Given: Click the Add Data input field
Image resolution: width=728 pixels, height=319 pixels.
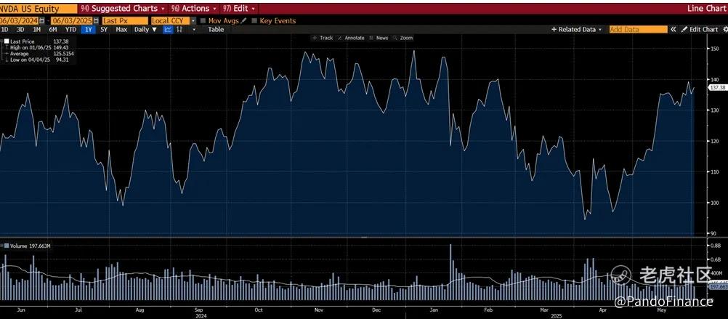Looking at the screenshot, I should pyautogui.click(x=638, y=29).
